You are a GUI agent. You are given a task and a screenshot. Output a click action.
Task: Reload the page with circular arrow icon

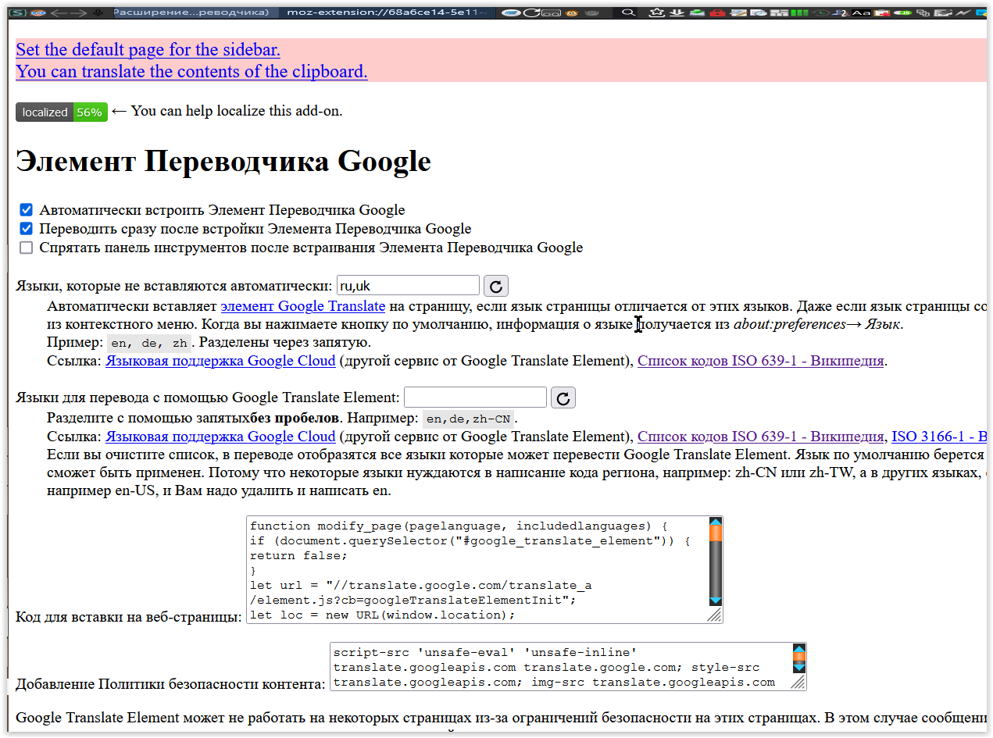(532, 12)
